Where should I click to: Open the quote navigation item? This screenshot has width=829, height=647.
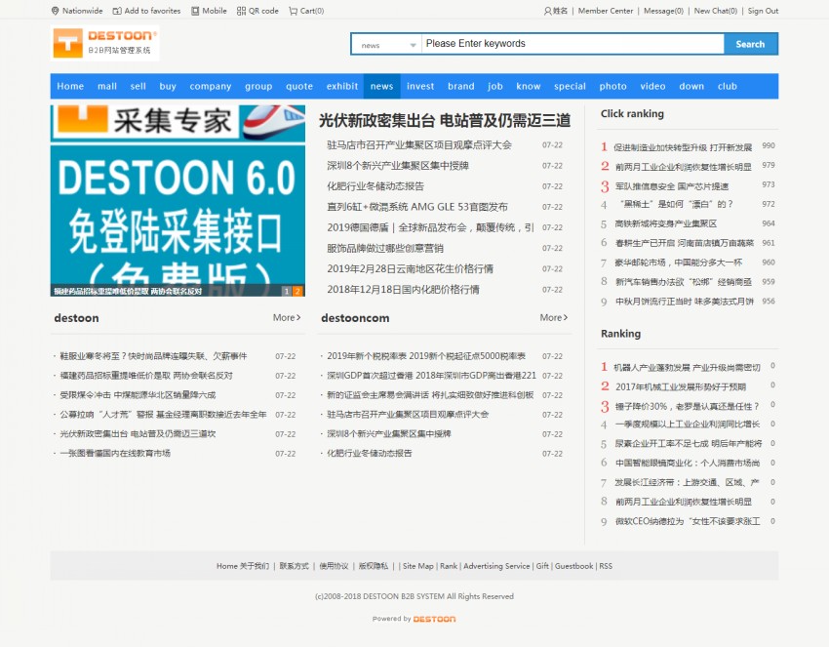click(x=299, y=86)
